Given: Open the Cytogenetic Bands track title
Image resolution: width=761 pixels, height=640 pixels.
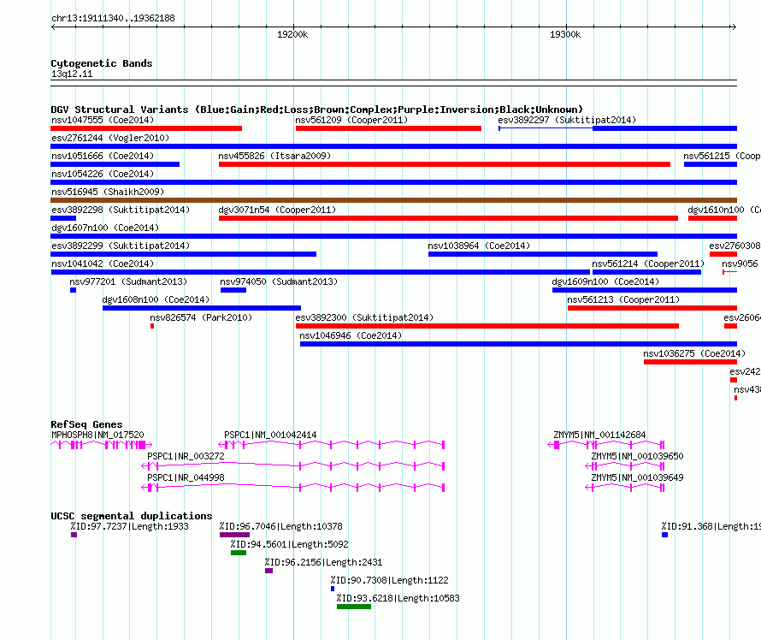Looking at the screenshot, I should click(x=102, y=63).
